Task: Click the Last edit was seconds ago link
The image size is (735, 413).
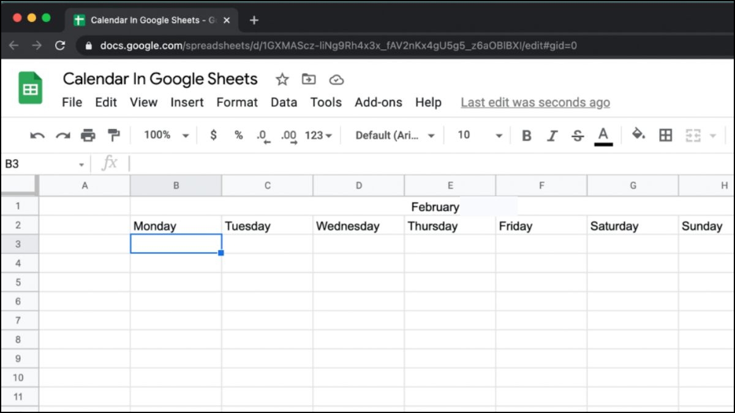Action: click(x=535, y=102)
